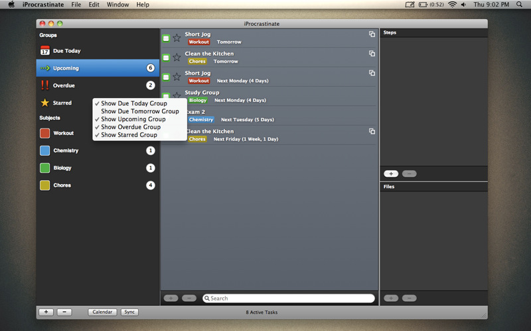Viewport: 531px width, 331px height.
Task: Click the Workout tag on Short Jog due Tomorrow
Action: pos(199,42)
